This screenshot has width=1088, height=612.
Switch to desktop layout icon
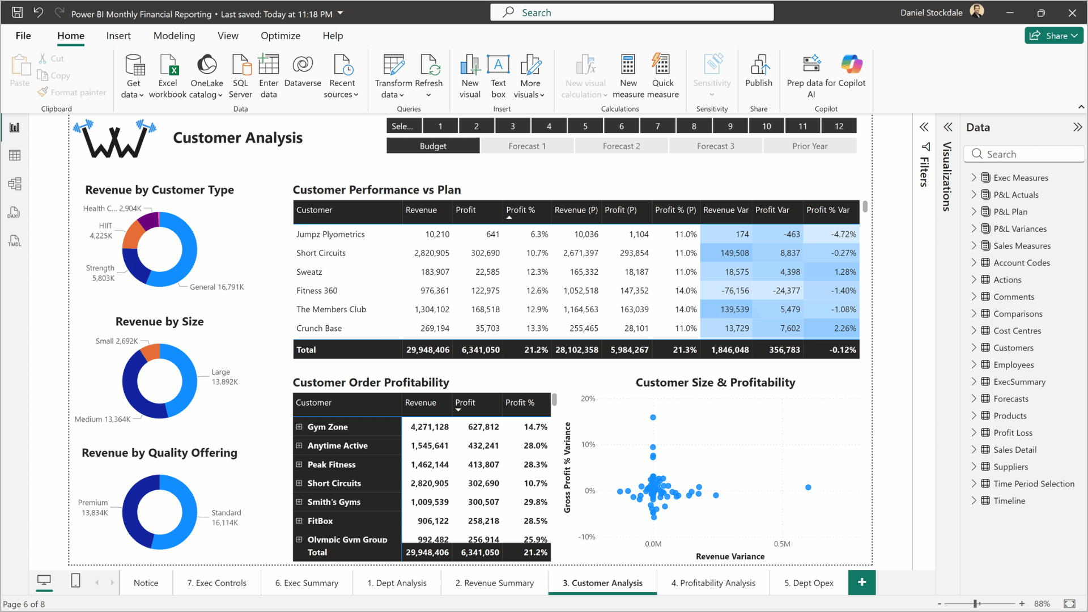44,581
